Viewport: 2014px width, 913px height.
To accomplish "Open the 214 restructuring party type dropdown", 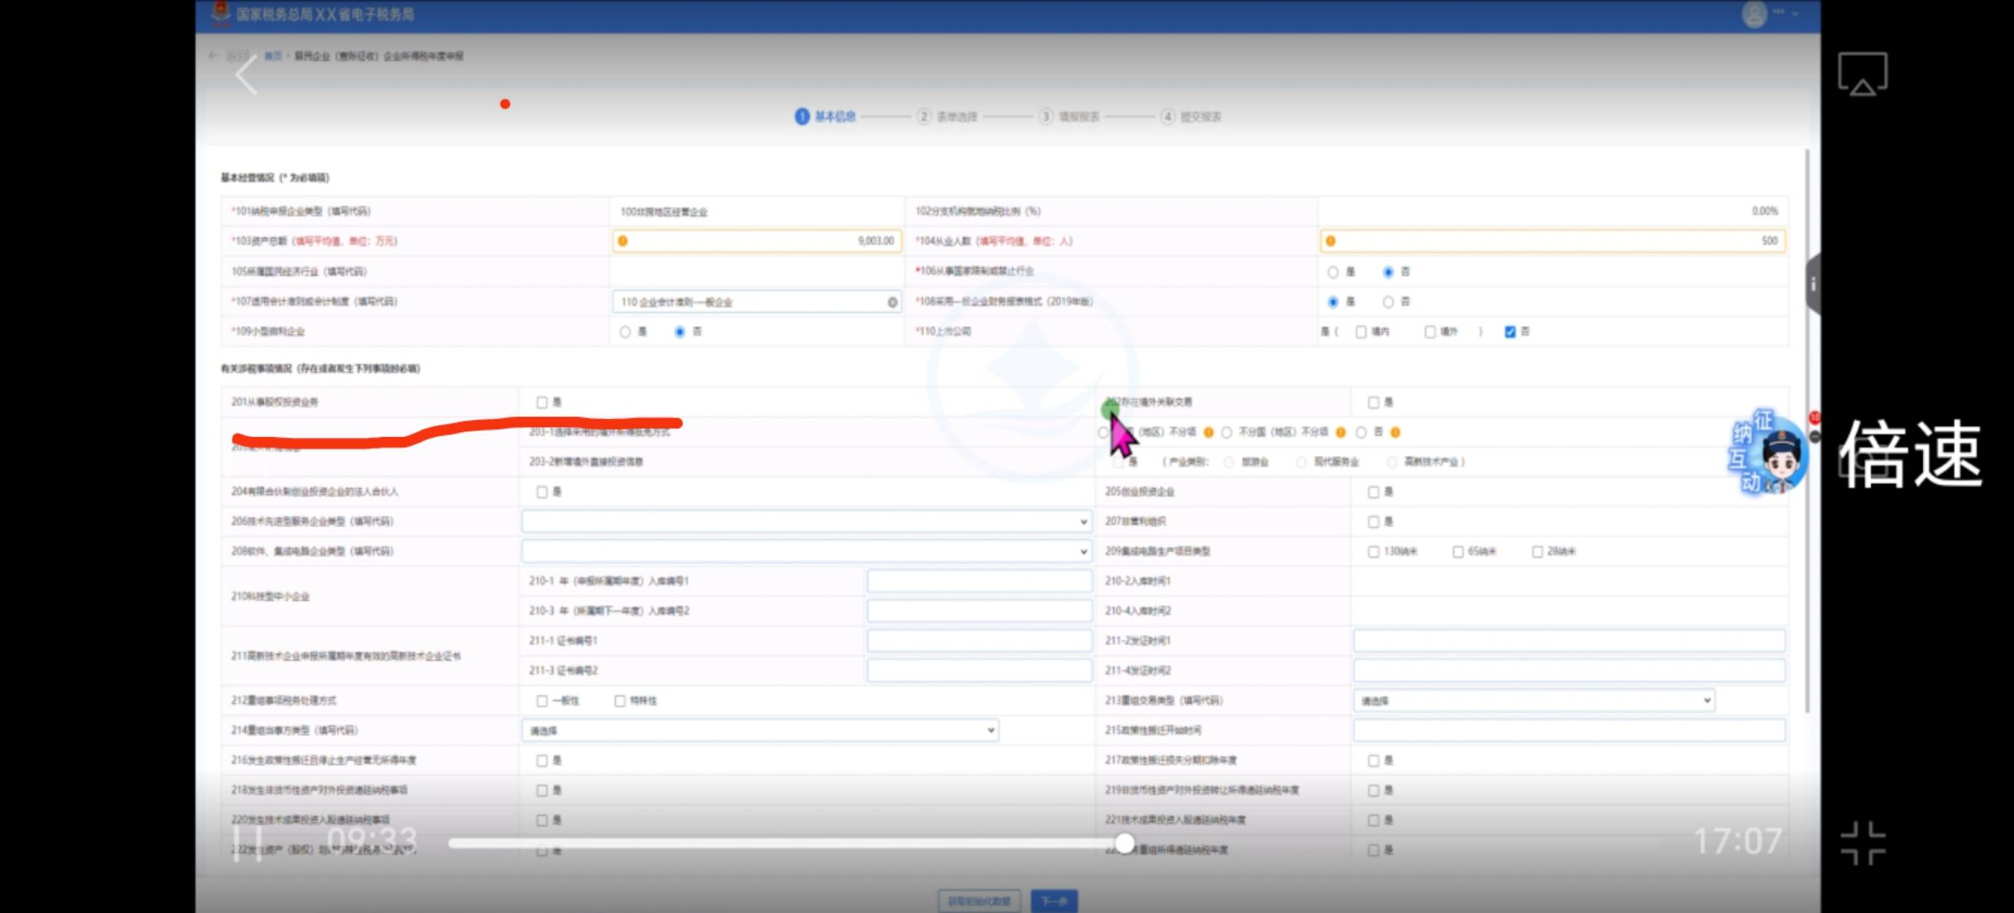I will click(760, 731).
